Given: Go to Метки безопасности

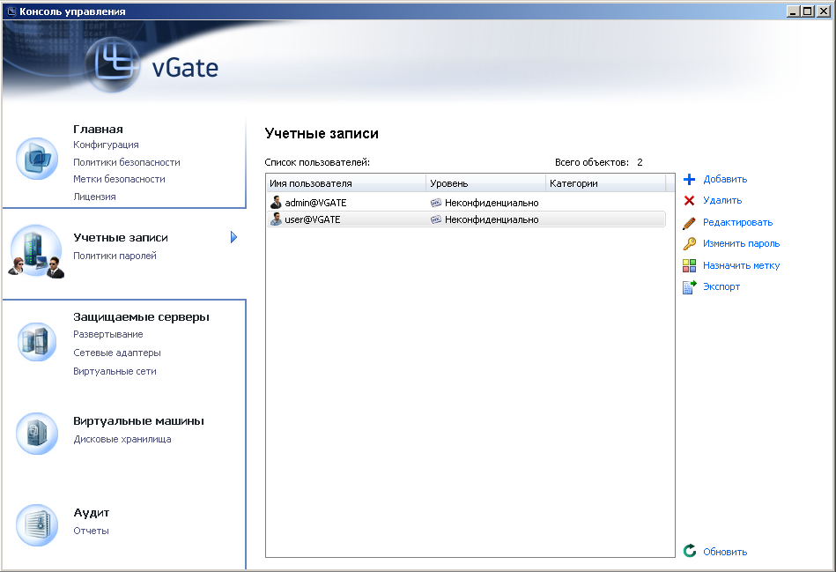Looking at the screenshot, I should tap(120, 179).
